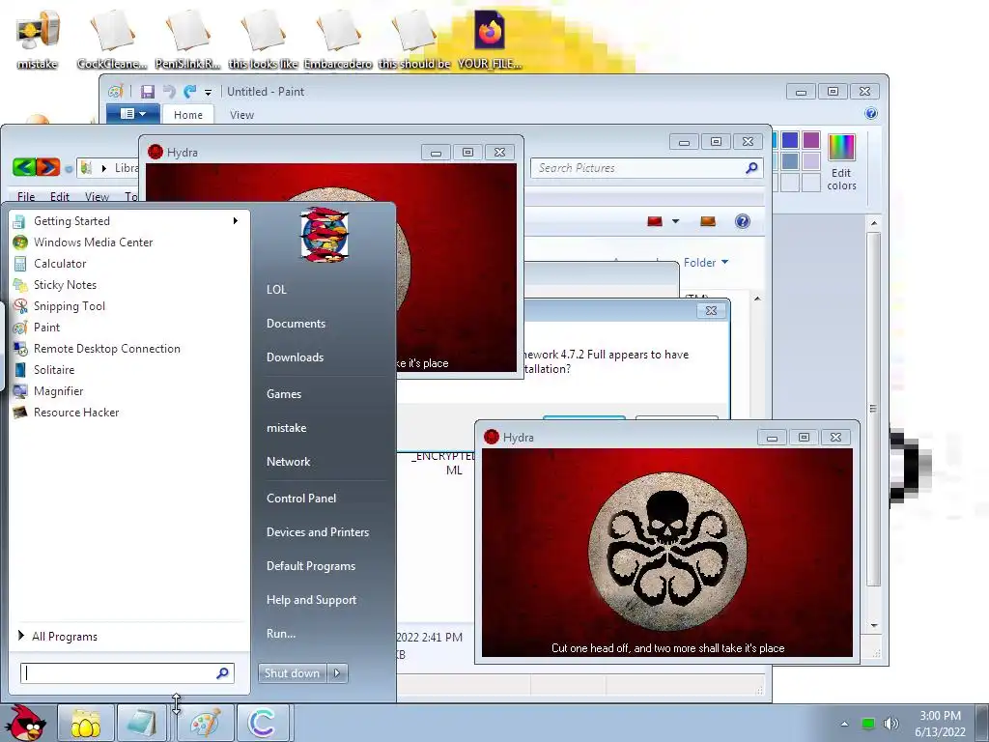The height and width of the screenshot is (742, 989).
Task: Show hidden tray icons arrow
Action: [844, 724]
